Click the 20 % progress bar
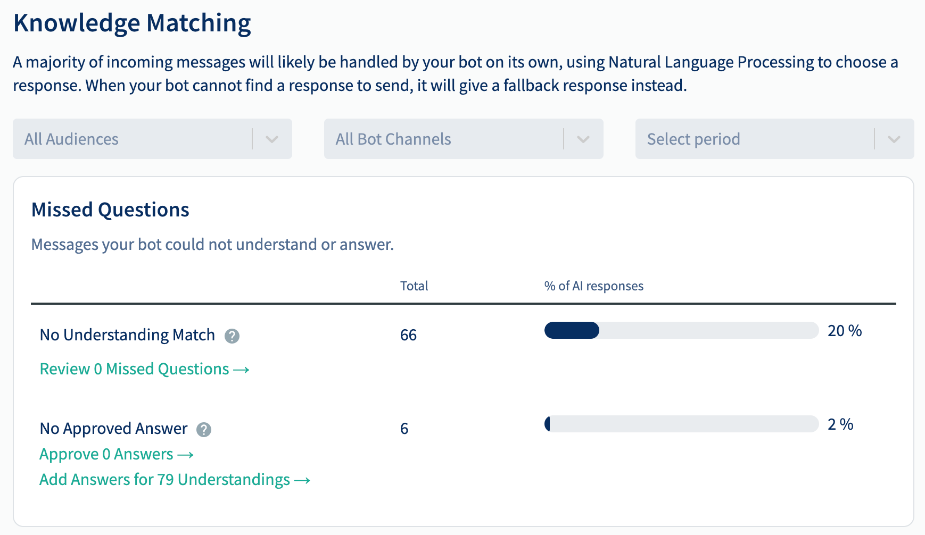The width and height of the screenshot is (925, 535). (x=681, y=330)
